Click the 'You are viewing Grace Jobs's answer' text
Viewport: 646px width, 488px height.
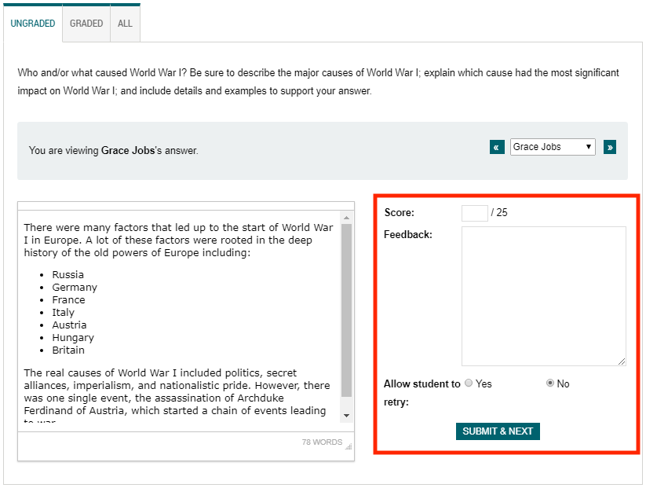pyautogui.click(x=113, y=151)
